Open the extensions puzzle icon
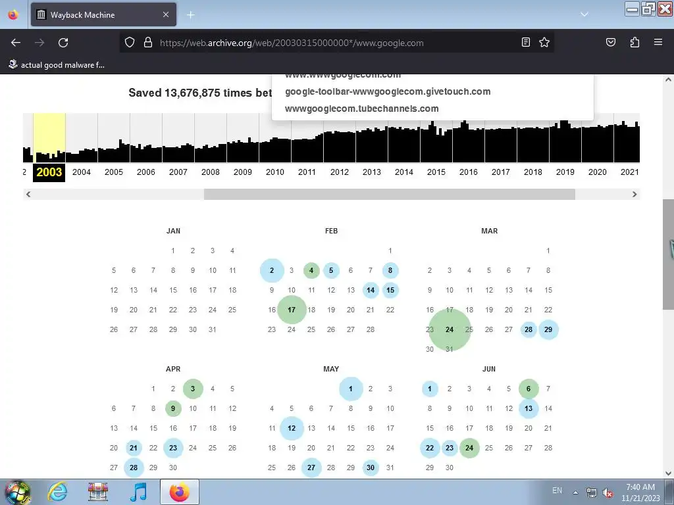This screenshot has height=505, width=674. [635, 43]
